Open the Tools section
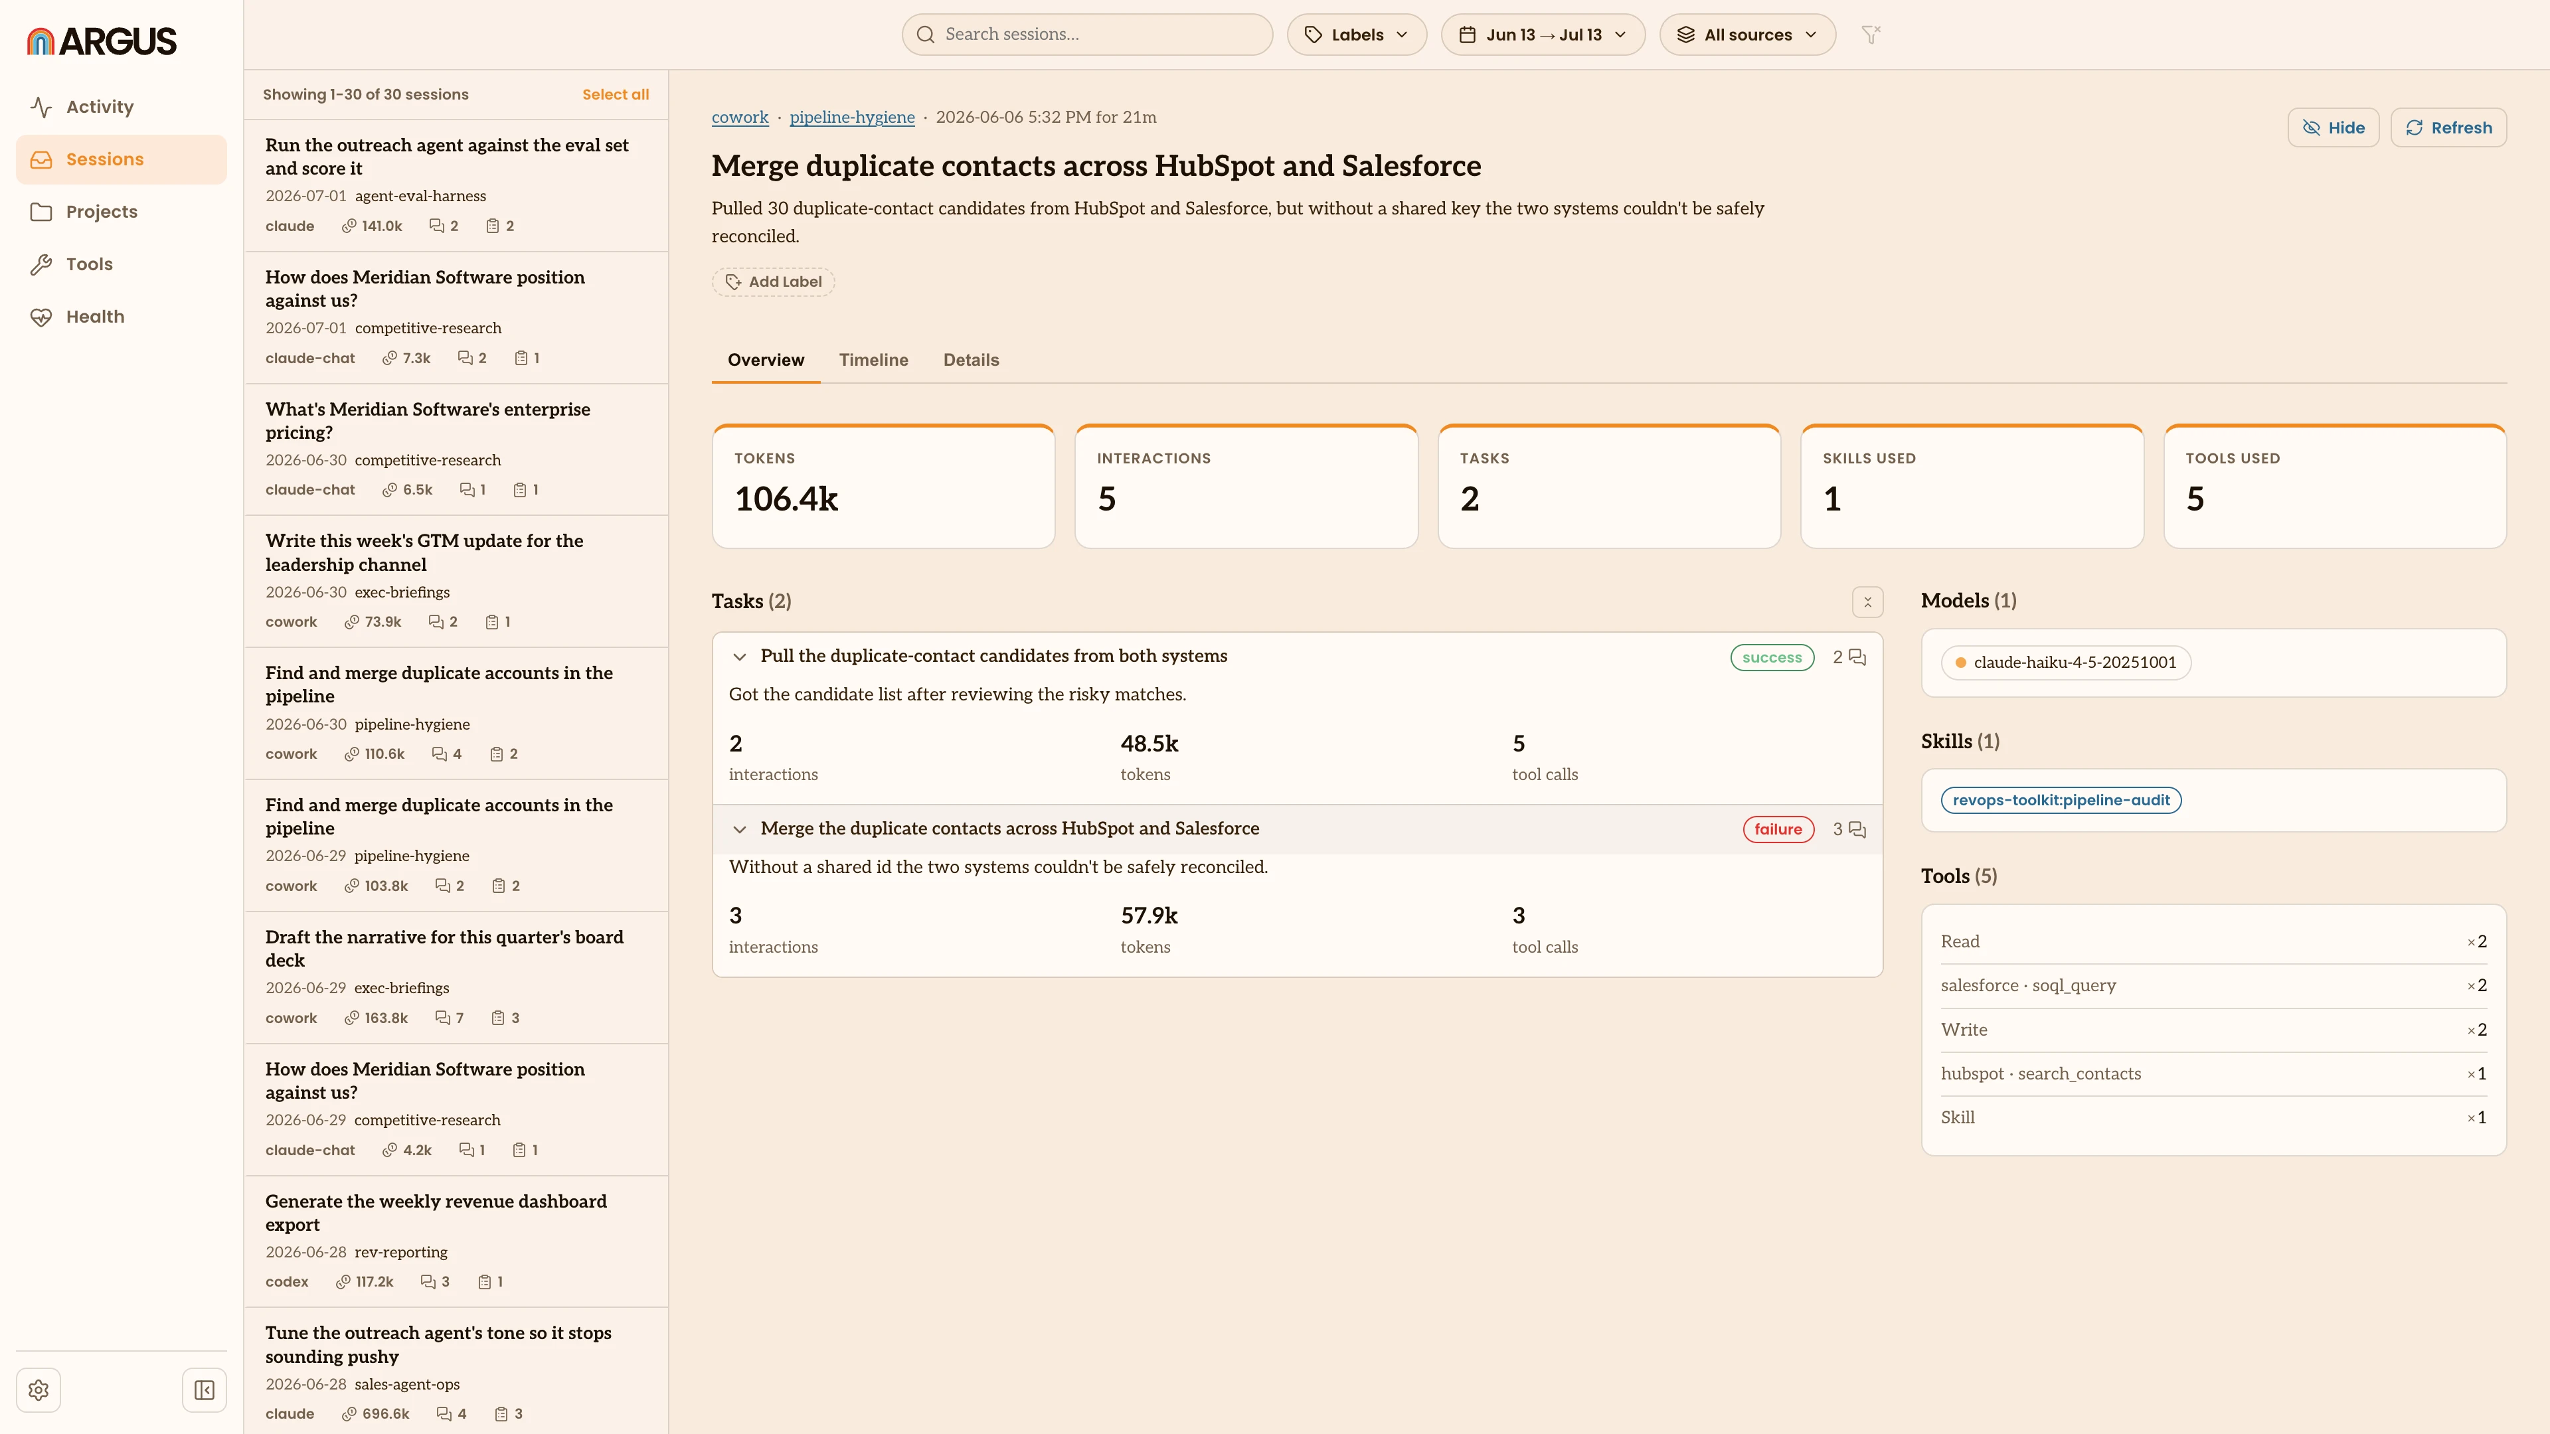 (121, 264)
